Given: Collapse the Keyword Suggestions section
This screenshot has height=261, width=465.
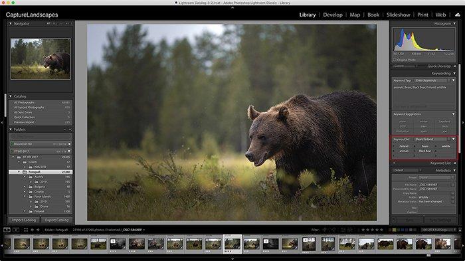Looking at the screenshot, I should 454,114.
